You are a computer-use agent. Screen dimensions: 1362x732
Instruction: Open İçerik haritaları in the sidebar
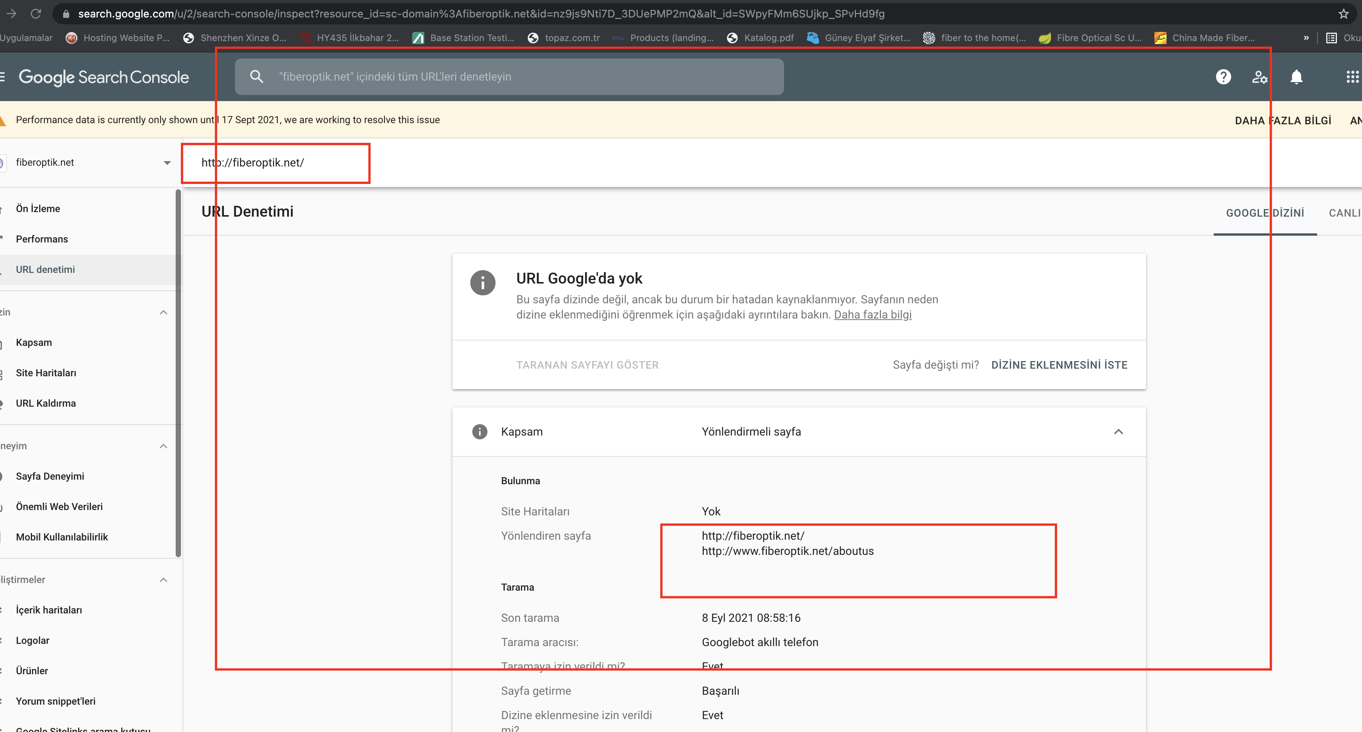(49, 610)
